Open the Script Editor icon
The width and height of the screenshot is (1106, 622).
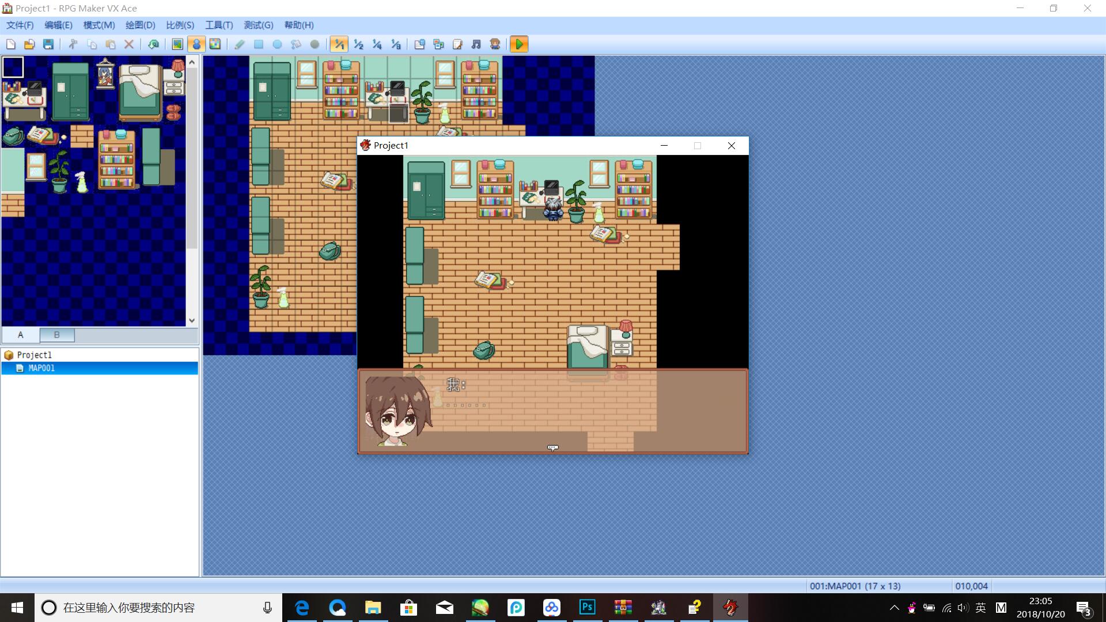pos(457,44)
